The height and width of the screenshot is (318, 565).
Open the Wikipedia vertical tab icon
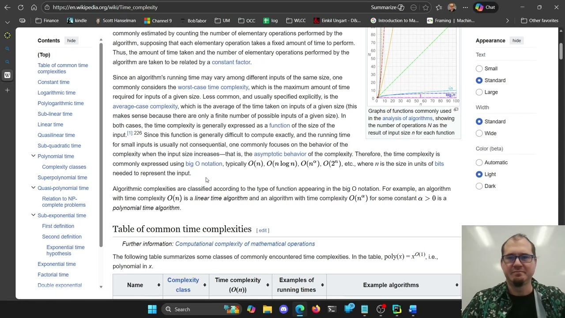point(8,75)
